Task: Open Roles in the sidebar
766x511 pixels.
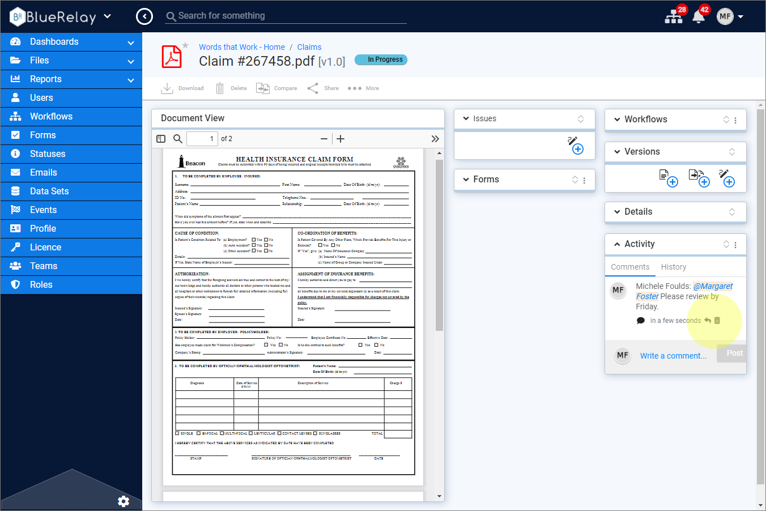Action: click(71, 284)
